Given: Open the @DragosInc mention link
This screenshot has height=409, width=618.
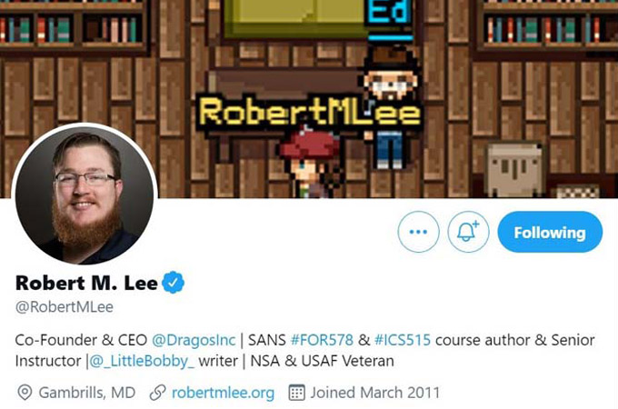Looking at the screenshot, I should (194, 340).
